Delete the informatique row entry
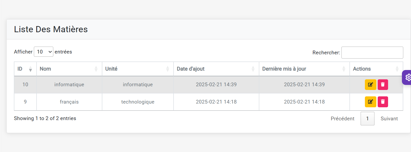 tap(383, 85)
